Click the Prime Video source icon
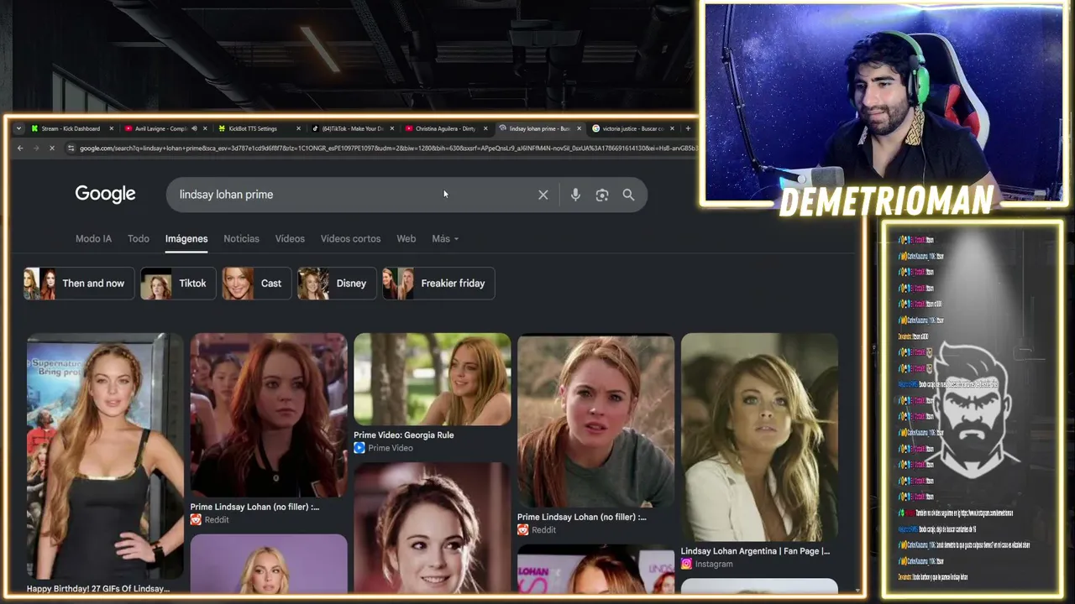The height and width of the screenshot is (604, 1075). coord(359,448)
